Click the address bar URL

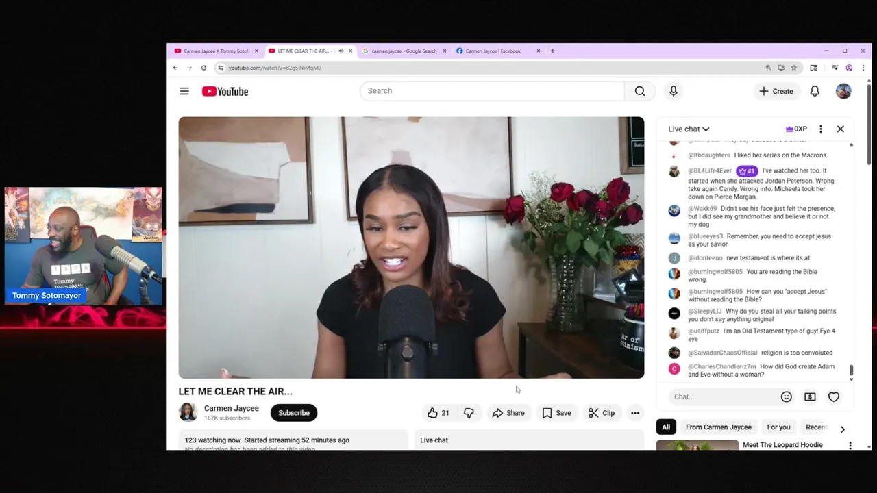tap(275, 68)
